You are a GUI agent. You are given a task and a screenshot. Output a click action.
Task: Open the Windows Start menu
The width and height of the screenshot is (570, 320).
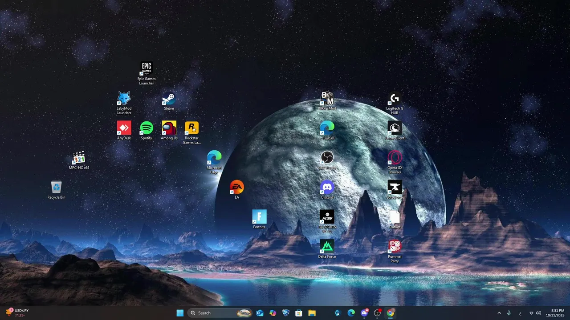coord(180,313)
